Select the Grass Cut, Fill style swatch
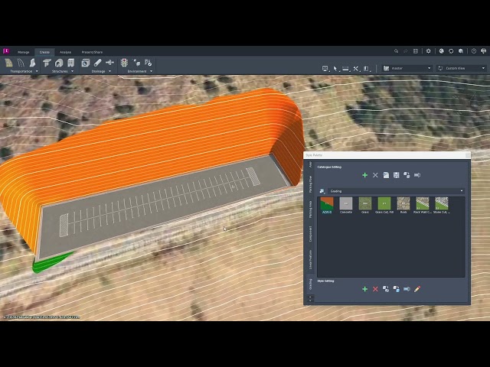The image size is (490, 367). pos(384,203)
